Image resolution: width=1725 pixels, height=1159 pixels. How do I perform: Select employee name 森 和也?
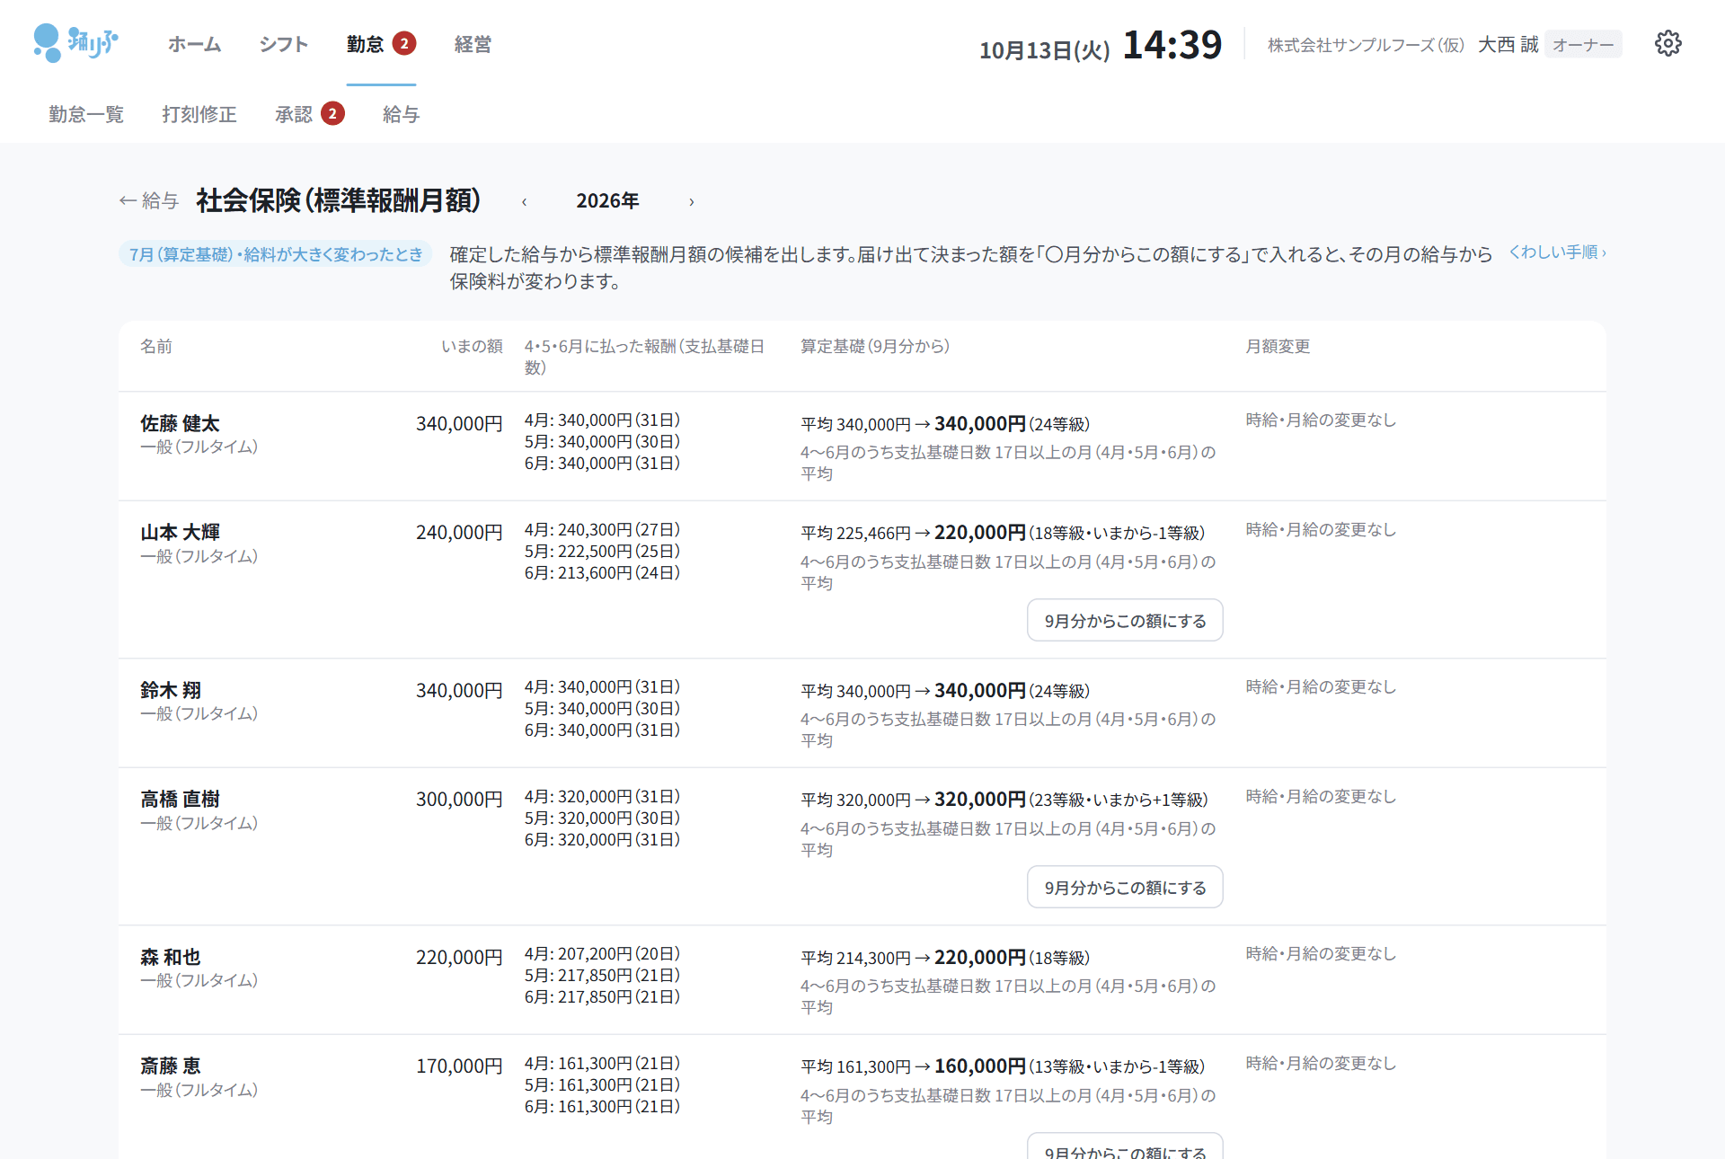(x=171, y=957)
